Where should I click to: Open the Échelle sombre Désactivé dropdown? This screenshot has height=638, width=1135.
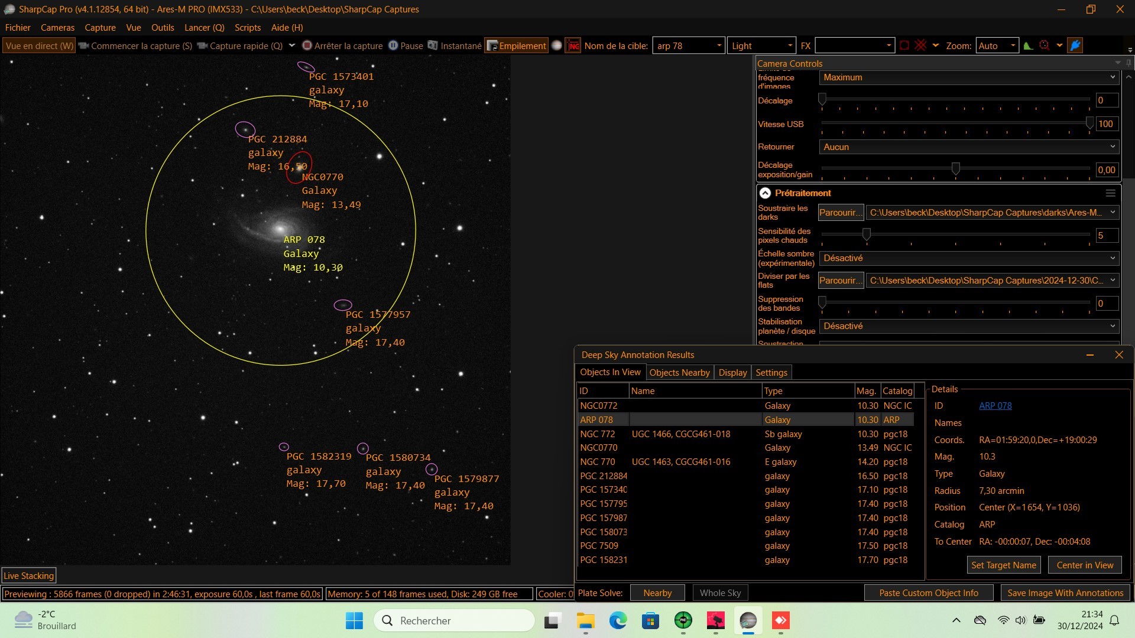pyautogui.click(x=969, y=258)
